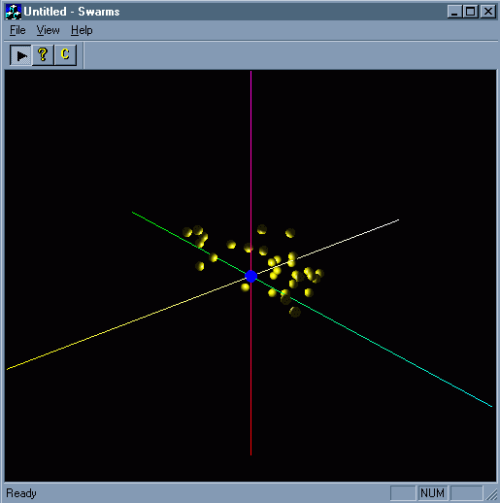The width and height of the screenshot is (500, 503).
Task: Click the top of the magenta vertical axis
Action: tap(250, 73)
